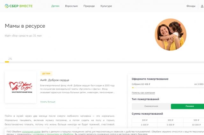The image size is (204, 135).
Task: Open the использует cookie link
Action: tap(31, 132)
